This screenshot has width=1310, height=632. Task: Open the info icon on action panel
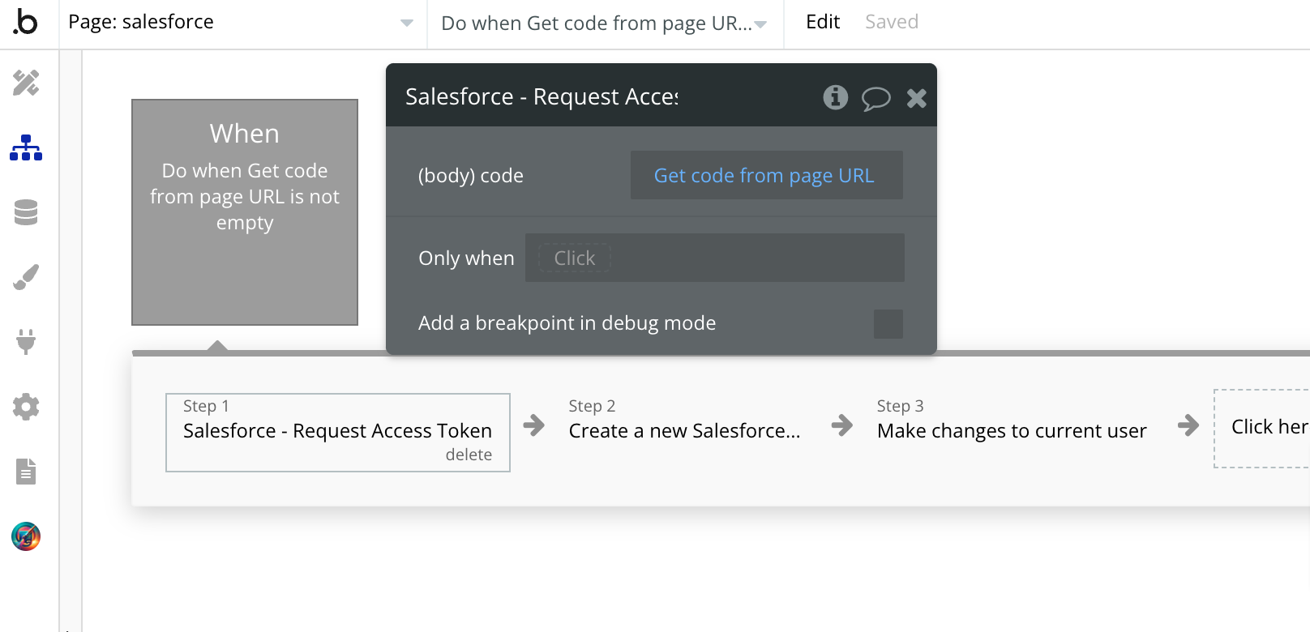point(836,97)
